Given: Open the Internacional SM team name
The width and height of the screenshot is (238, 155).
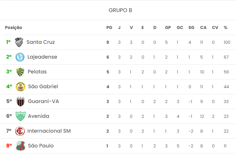Looking at the screenshot, I should [x=49, y=131].
